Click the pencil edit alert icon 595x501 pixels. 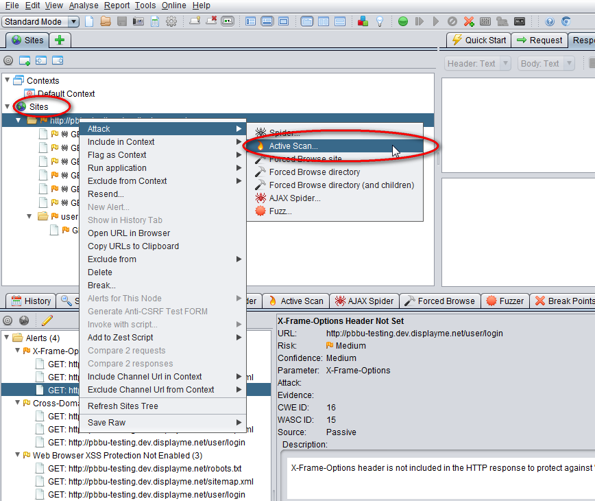coord(47,321)
